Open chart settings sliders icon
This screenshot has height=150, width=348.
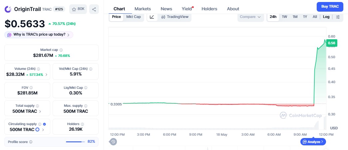pos(338,17)
